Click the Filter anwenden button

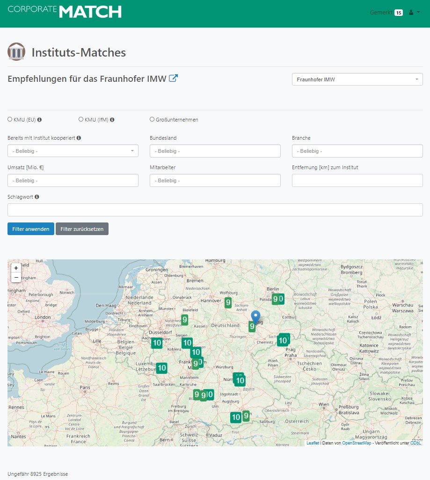[x=31, y=229]
